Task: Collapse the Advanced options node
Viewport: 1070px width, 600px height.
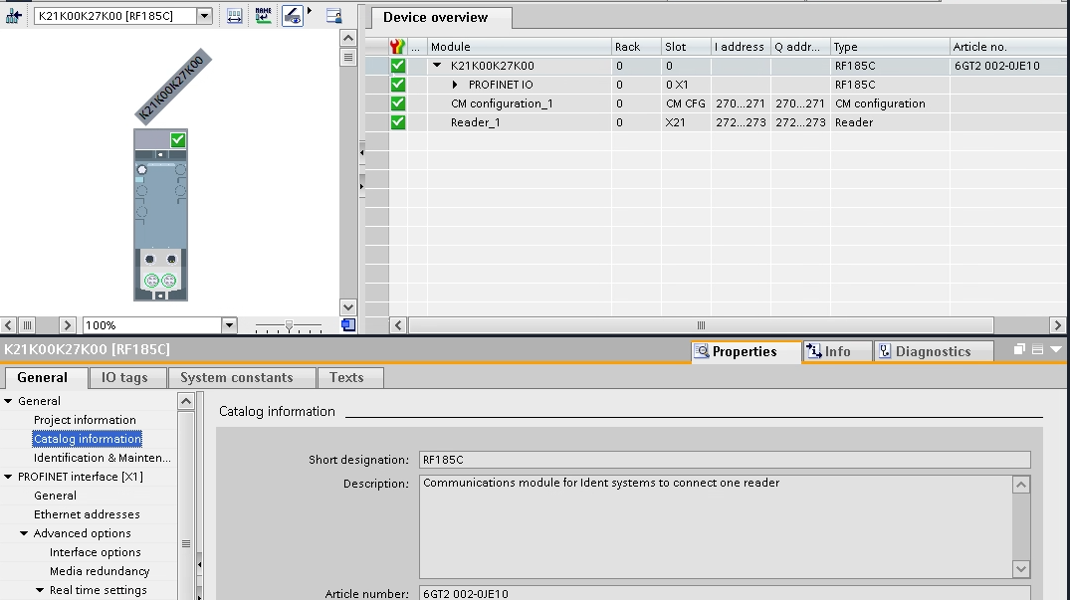Action: [x=24, y=533]
